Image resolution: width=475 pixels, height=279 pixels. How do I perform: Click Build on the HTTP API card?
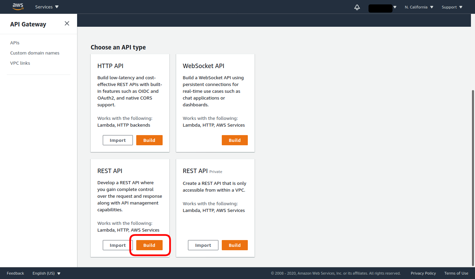(149, 140)
